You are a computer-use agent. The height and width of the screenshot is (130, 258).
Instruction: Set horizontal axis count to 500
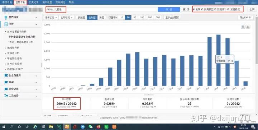(158, 18)
